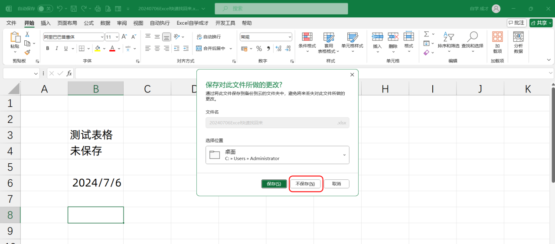Image resolution: width=555 pixels, height=244 pixels.
Task: Click the Undo arrow in quick access toolbar
Action: coord(60,9)
